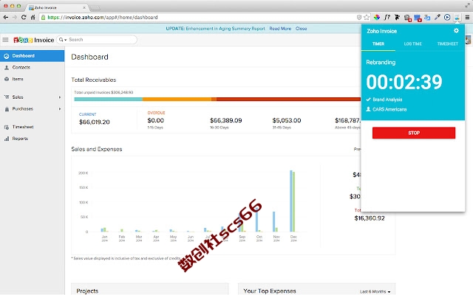Open the Last 6 Months dropdown
Screen dimensions: 473x295
coord(375,291)
